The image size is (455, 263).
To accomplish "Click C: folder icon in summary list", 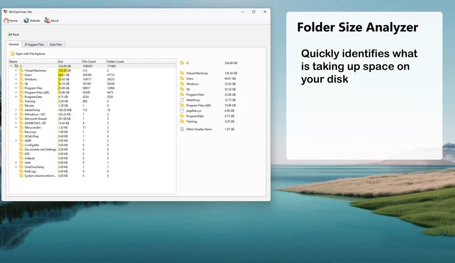I will (182, 63).
